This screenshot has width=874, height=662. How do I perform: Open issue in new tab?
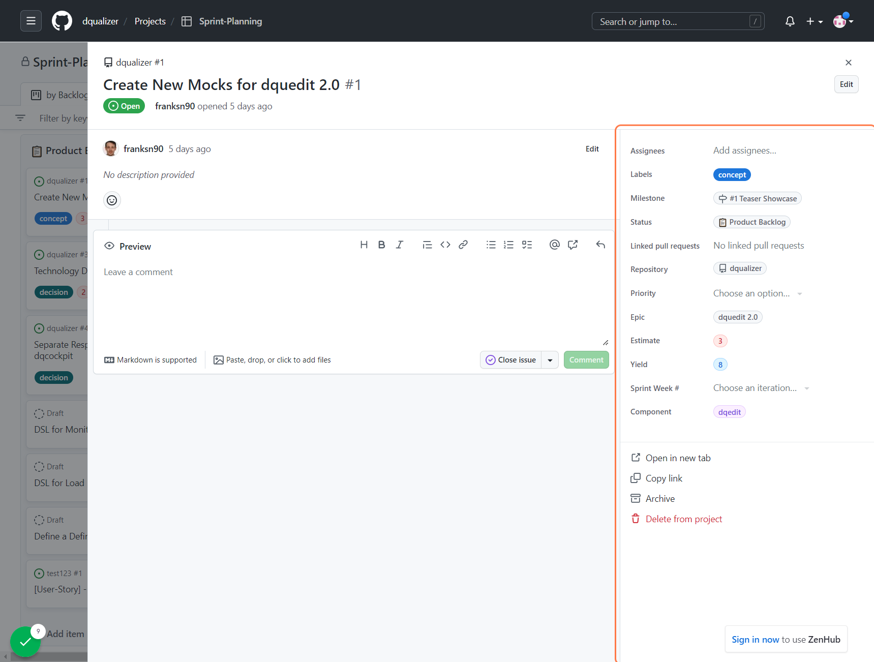point(671,458)
